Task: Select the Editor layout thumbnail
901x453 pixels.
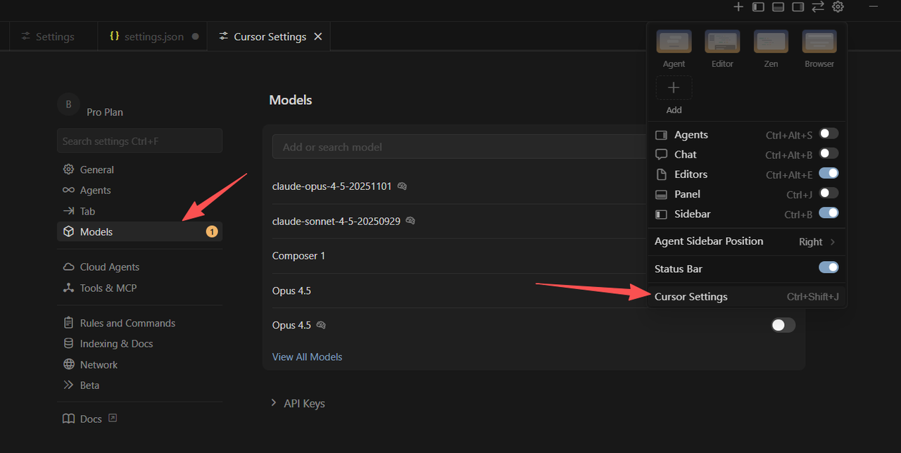Action: tap(722, 42)
